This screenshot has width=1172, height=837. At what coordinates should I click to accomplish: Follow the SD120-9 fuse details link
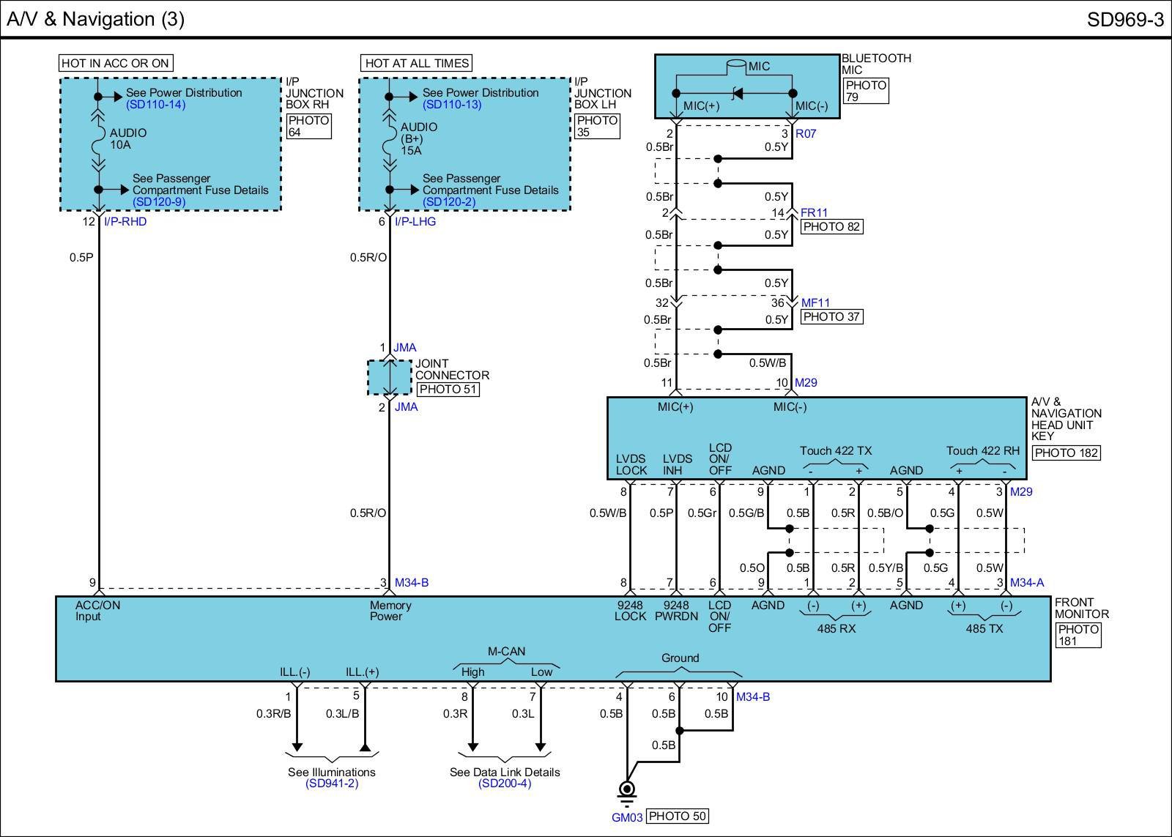coord(158,201)
